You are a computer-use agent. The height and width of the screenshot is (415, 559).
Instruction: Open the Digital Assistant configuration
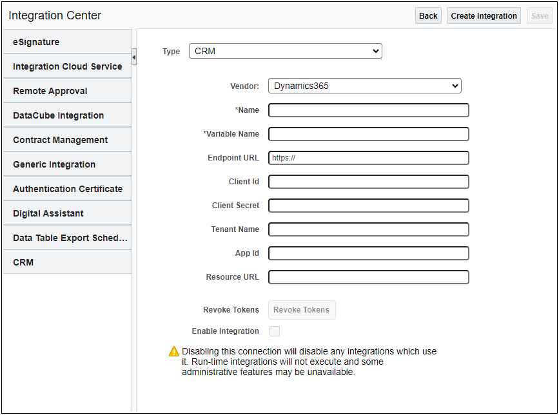pos(67,213)
